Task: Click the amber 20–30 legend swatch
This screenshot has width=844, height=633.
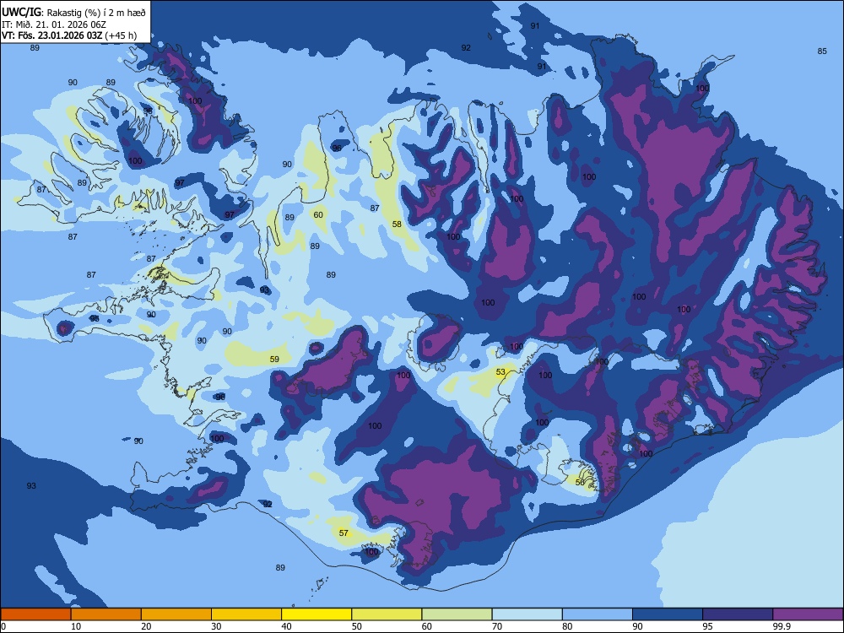Action: click(176, 614)
